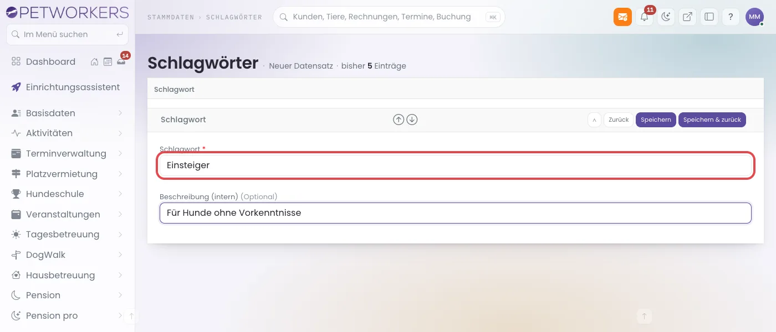This screenshot has height=332, width=776.
Task: Open notifications bell with 11 badge
Action: click(644, 17)
